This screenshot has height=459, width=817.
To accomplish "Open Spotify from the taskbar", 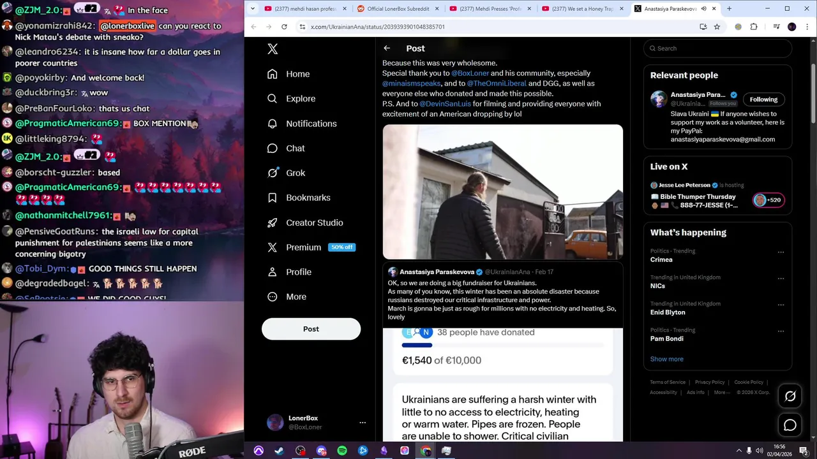I will [342, 451].
